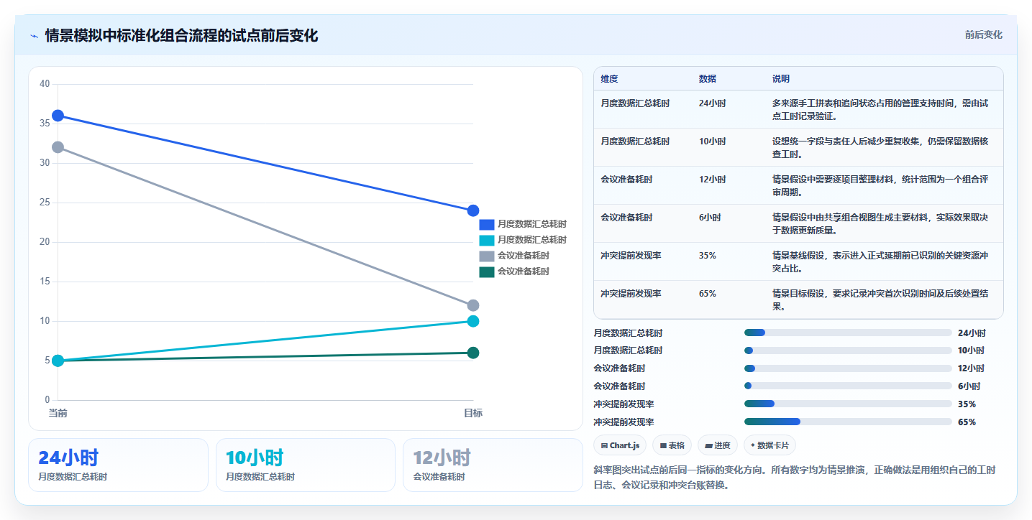Click the icon in the 表格 chip
Screen dimensions: 1032x520
point(664,446)
